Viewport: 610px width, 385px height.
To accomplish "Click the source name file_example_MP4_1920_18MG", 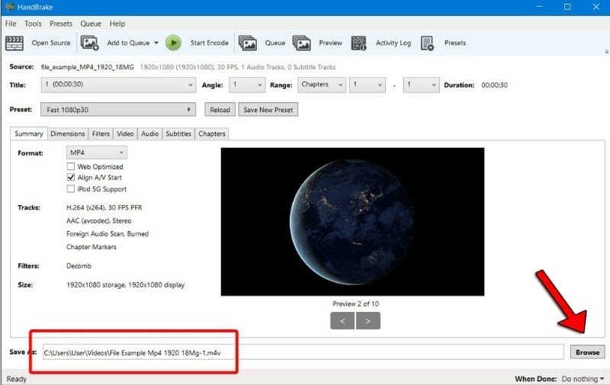I will 88,67.
